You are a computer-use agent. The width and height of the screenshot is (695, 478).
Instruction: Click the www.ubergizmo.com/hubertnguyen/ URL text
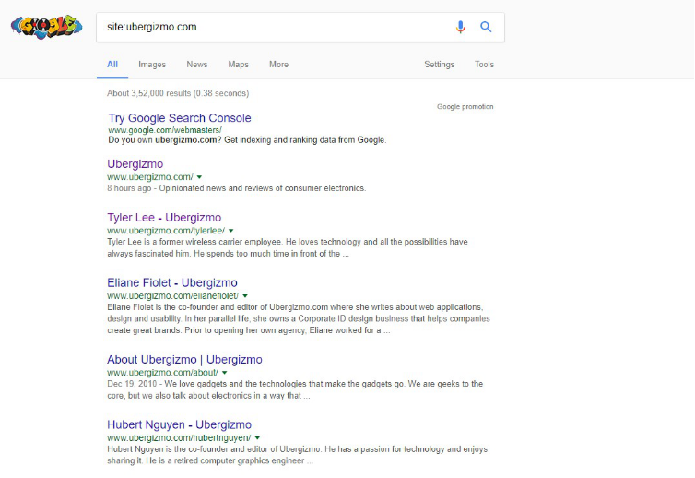click(179, 438)
